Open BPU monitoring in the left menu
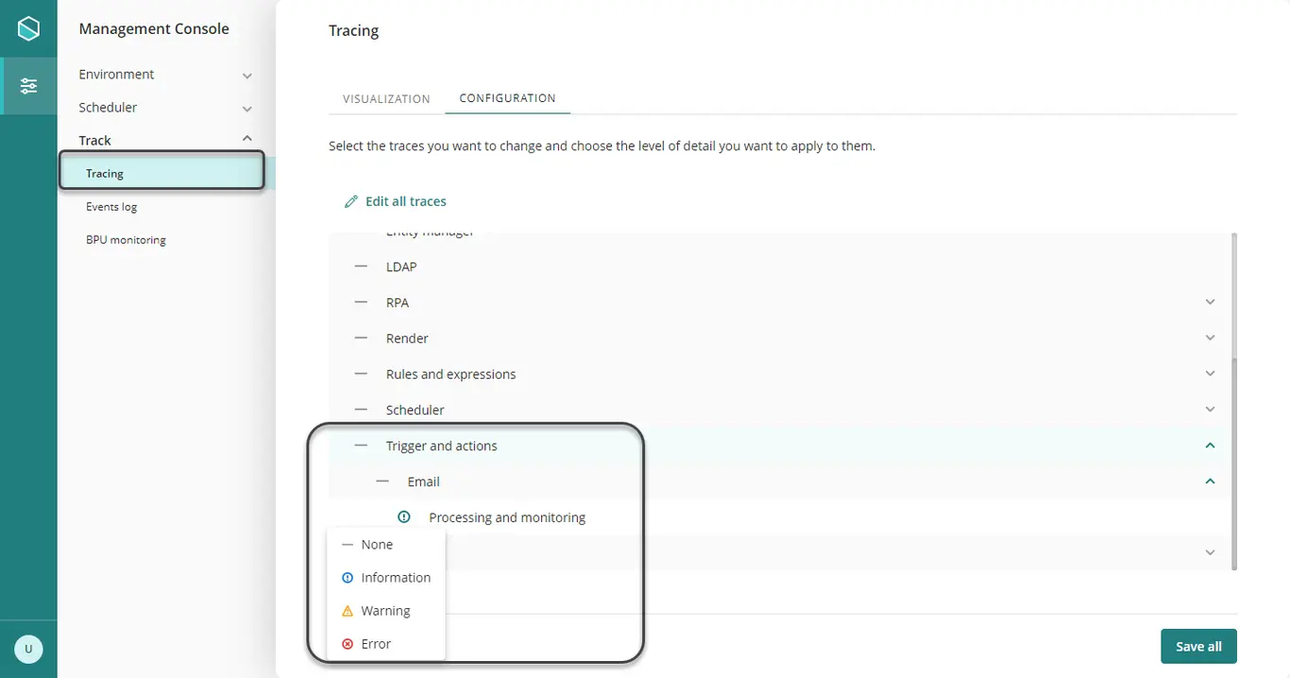The width and height of the screenshot is (1290, 678). point(126,240)
